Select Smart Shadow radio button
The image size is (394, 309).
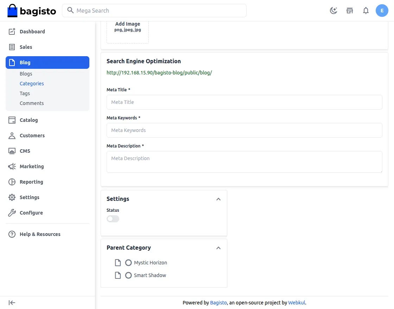(x=128, y=275)
